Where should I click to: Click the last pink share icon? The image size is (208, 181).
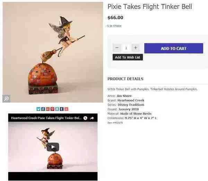pos(66,109)
